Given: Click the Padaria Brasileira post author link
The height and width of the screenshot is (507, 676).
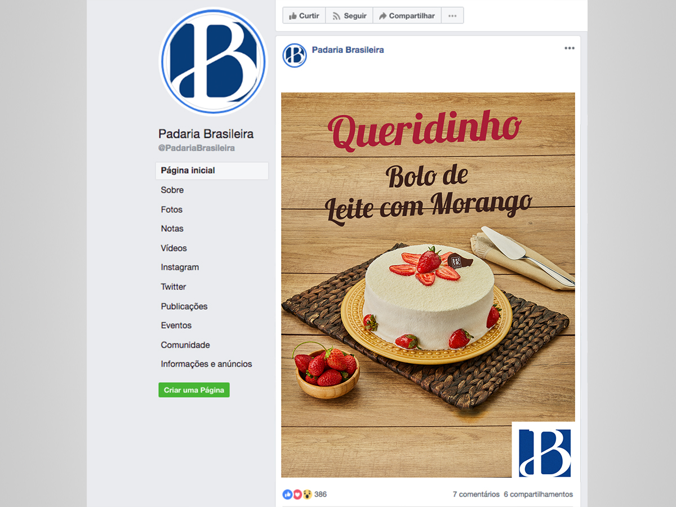Looking at the screenshot, I should [x=348, y=50].
